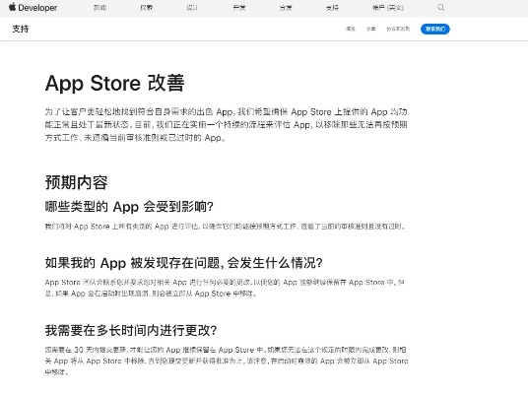Click the Apple Developer logo
528x394 pixels.
[33, 8]
